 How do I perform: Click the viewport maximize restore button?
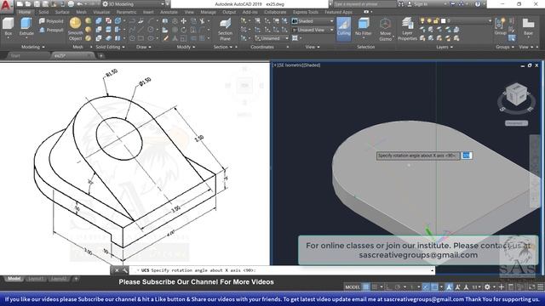(530, 65)
